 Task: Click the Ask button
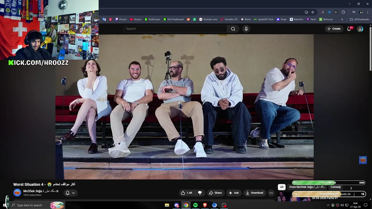234,193
